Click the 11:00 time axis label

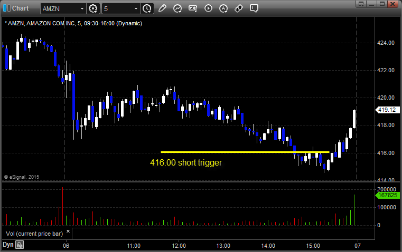pyautogui.click(x=134, y=246)
